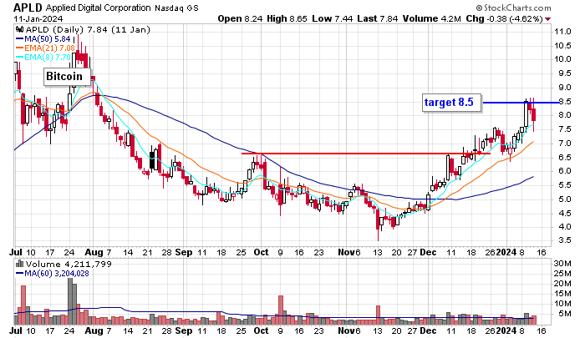Click the volume bars icon in lower panel
This screenshot has width=585, height=338.
pos(20,265)
